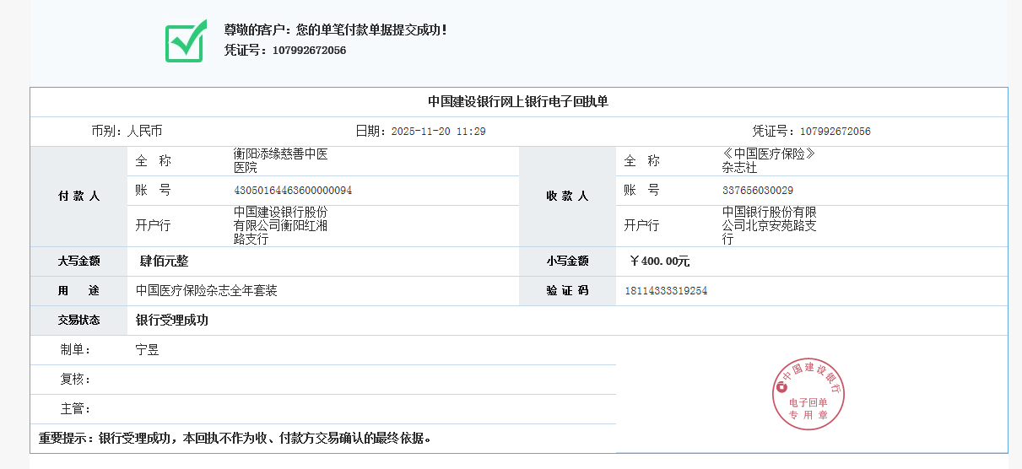
Task: Click the purpose text 中国医疗保险杂志全年套装
Action: [207, 291]
